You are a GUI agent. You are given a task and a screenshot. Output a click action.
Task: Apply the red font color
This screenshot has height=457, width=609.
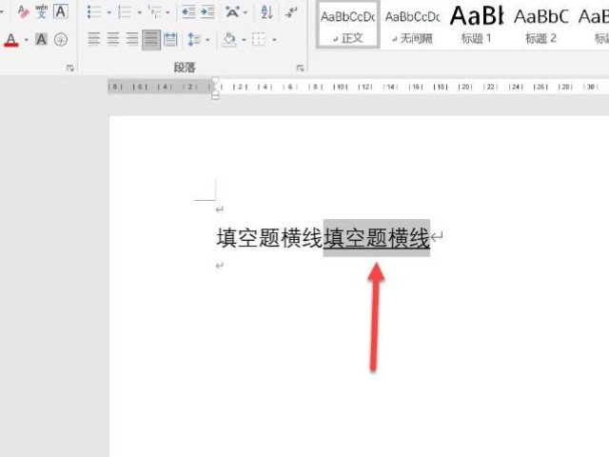11,40
